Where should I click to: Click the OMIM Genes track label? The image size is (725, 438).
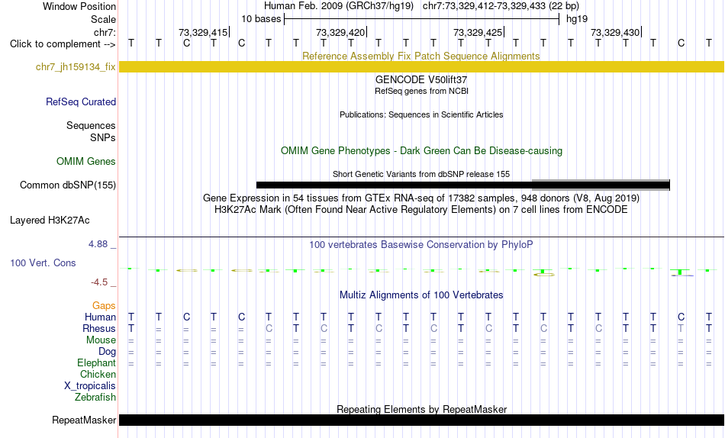click(x=86, y=162)
